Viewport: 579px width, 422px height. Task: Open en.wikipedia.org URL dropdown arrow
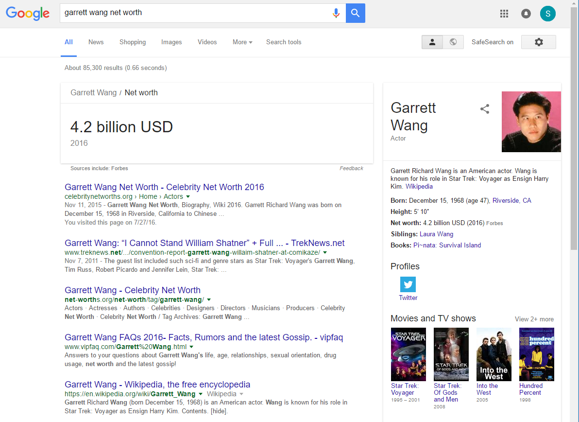coord(201,394)
